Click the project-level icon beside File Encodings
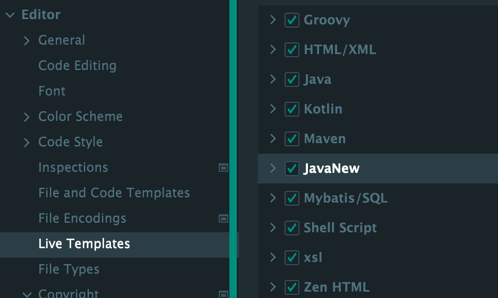 coord(224,218)
